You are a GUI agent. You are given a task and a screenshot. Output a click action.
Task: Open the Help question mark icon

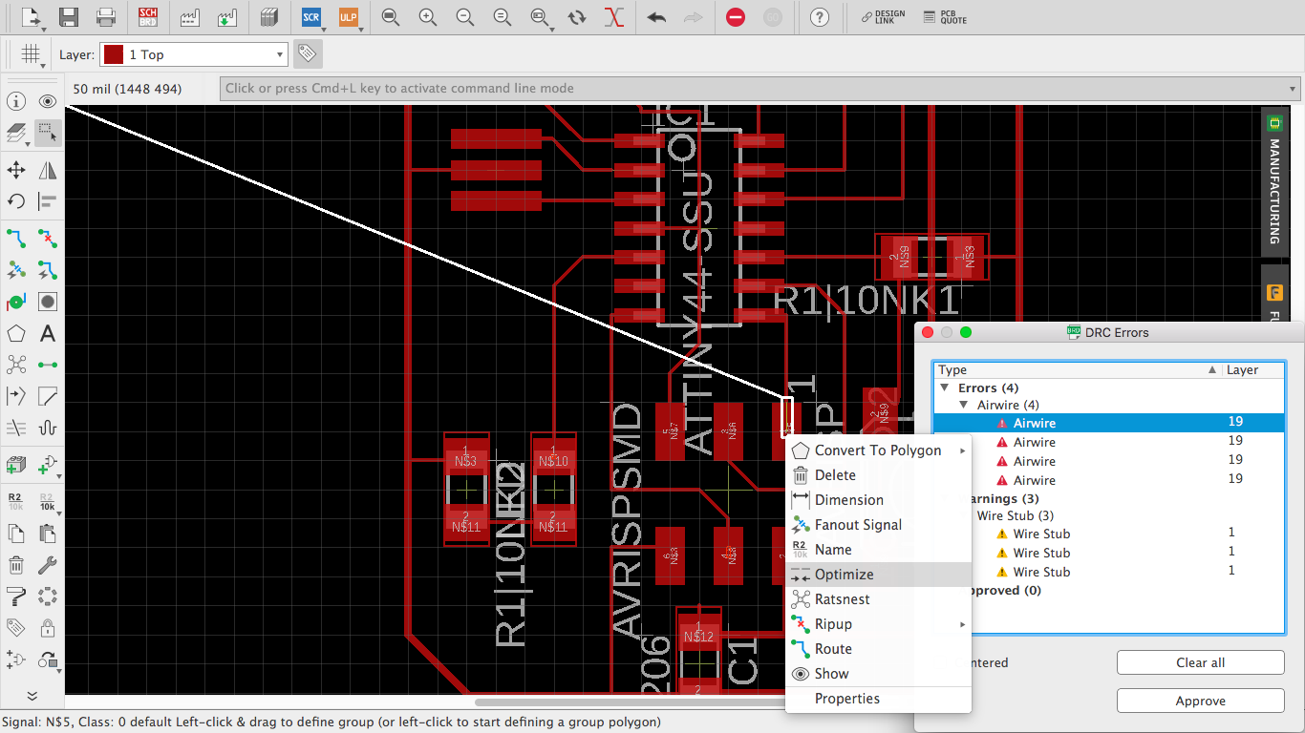(819, 17)
